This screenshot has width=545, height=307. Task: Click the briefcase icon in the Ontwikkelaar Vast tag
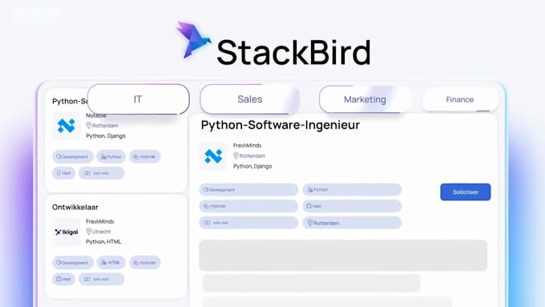(59, 279)
